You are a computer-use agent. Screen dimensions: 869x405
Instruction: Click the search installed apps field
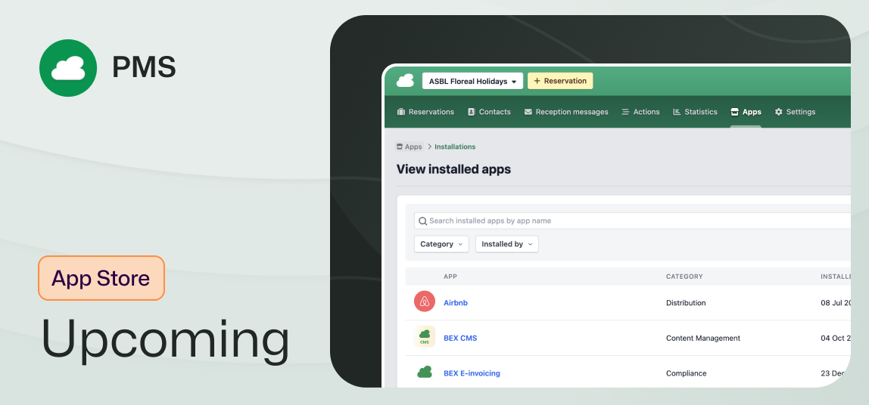point(636,221)
